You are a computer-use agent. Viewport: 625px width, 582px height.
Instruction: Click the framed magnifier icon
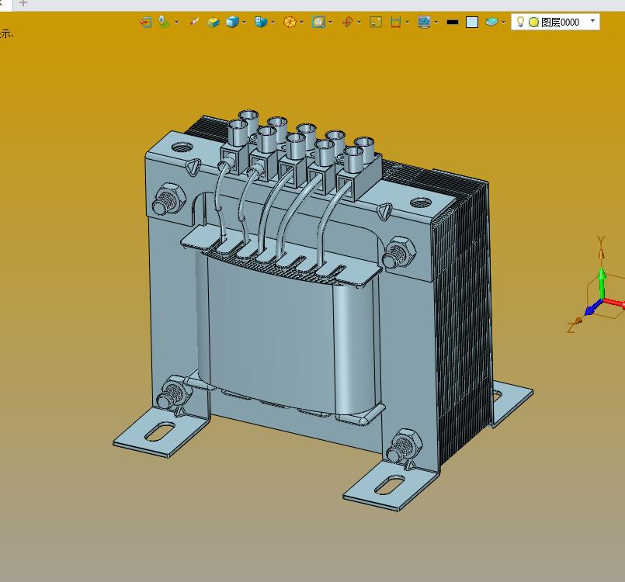318,22
